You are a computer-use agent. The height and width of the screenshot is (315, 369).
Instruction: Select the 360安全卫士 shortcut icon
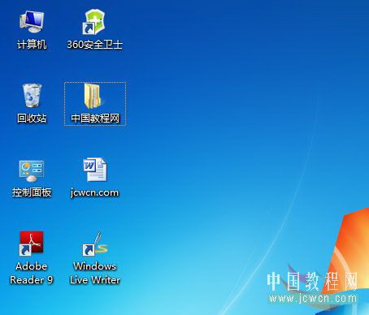pyautogui.click(x=93, y=22)
